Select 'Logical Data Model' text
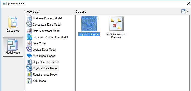Image resolution: width=191 pixels, height=91 pixels. click(x=44, y=50)
